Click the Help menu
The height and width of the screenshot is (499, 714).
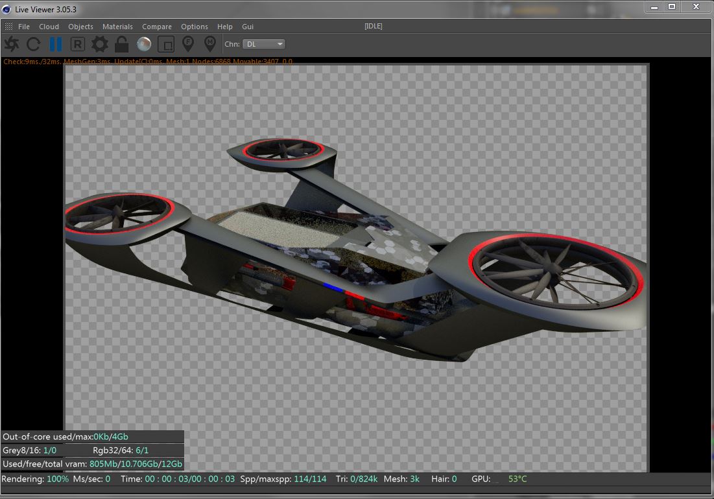[225, 27]
